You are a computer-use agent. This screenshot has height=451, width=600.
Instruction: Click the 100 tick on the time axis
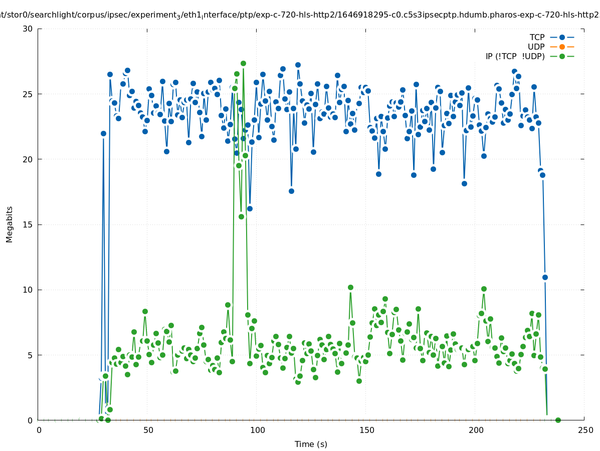(257, 430)
